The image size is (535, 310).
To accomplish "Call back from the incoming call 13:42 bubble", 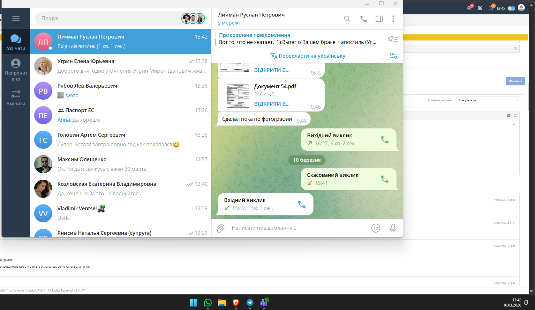I will [302, 204].
